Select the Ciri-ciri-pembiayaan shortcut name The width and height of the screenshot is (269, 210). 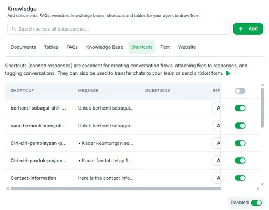point(38,143)
